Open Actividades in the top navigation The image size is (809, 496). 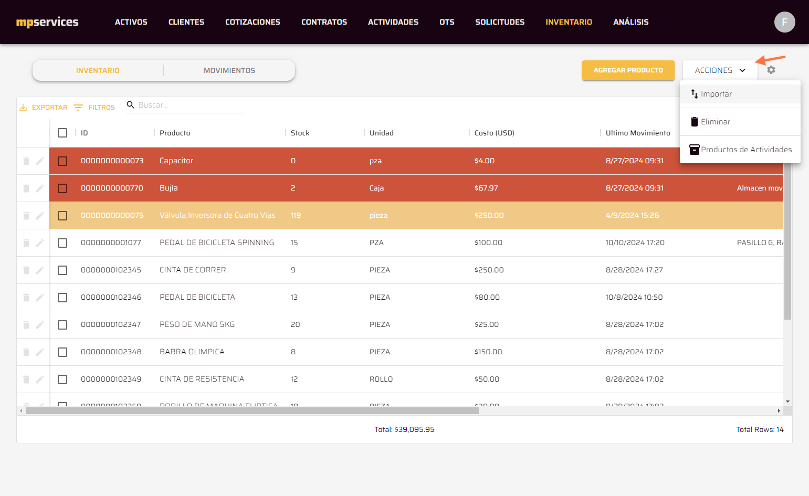click(393, 22)
